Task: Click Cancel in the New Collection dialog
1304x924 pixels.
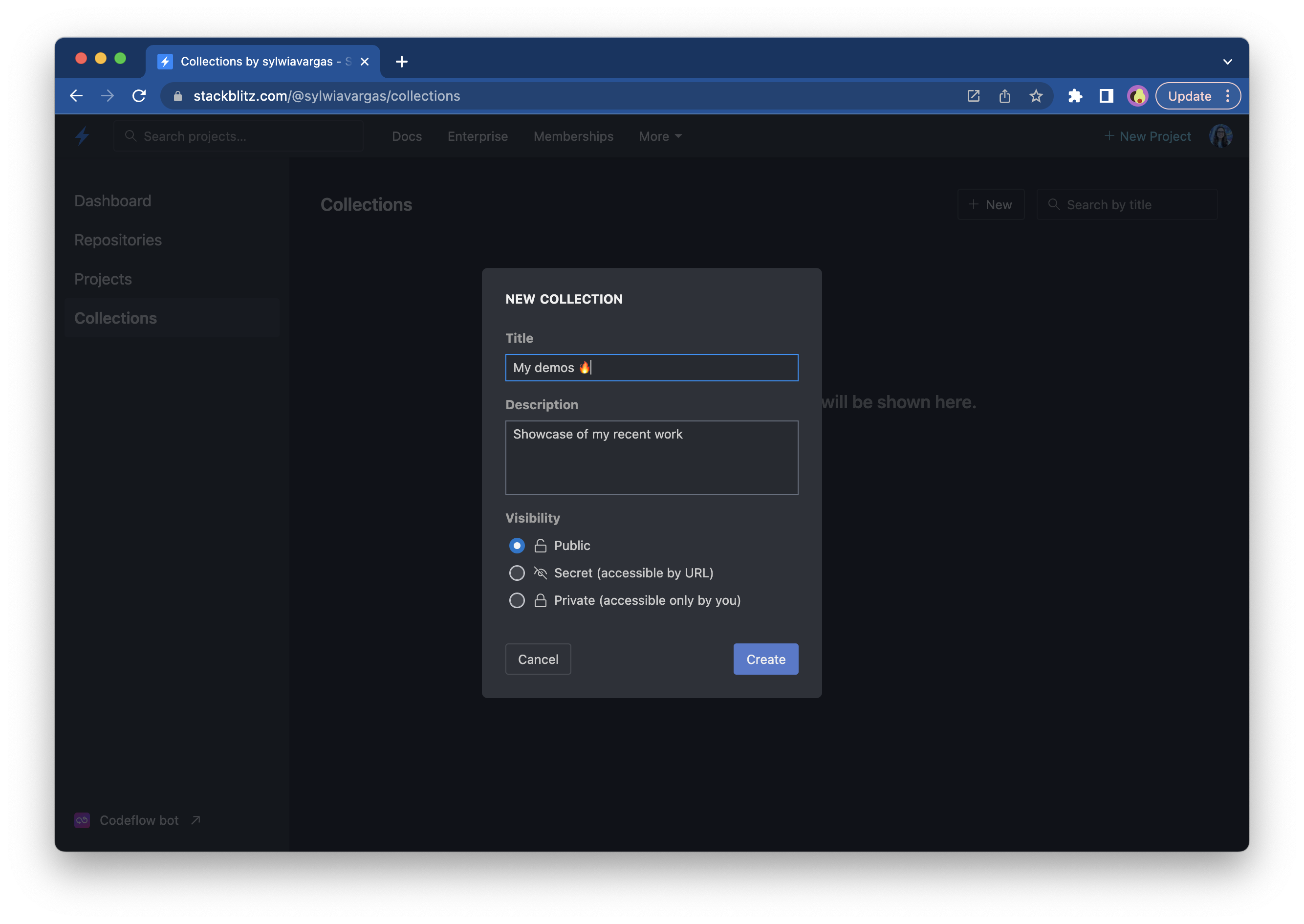Action: click(x=538, y=659)
